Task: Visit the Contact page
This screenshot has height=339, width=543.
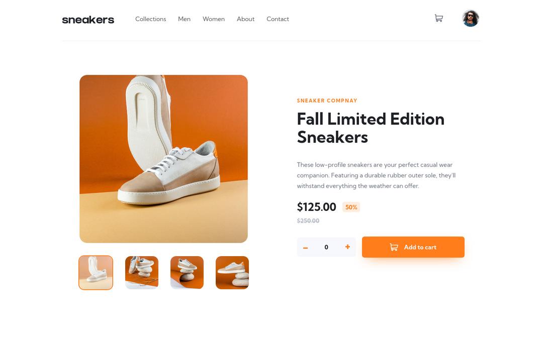Action: 278,19
